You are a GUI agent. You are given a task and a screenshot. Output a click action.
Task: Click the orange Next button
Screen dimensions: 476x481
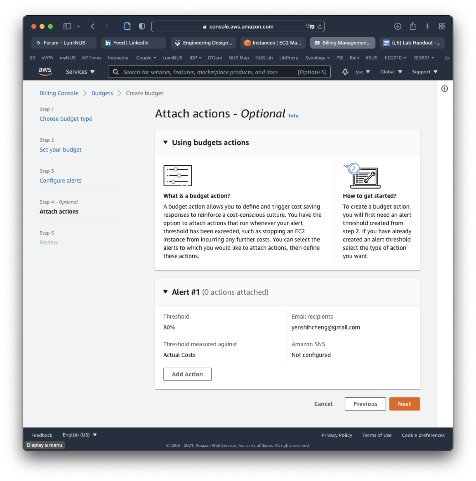(x=404, y=404)
